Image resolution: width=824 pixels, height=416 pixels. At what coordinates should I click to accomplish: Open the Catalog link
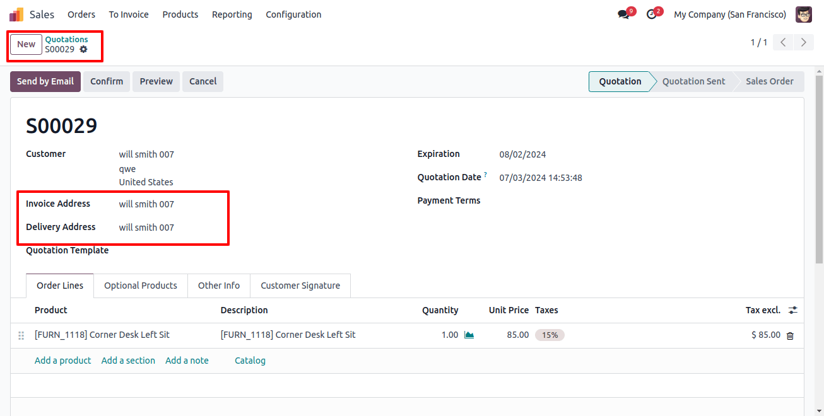click(x=250, y=361)
